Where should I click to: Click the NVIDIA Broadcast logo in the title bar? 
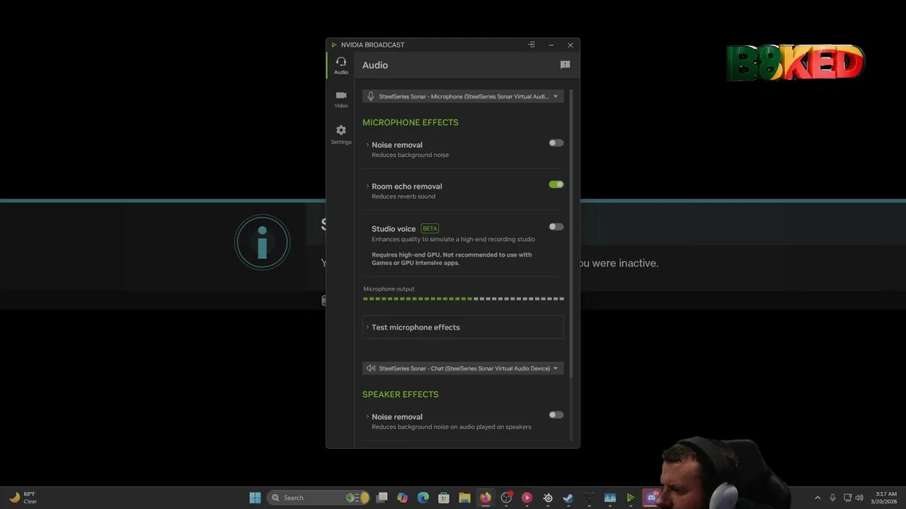point(334,45)
